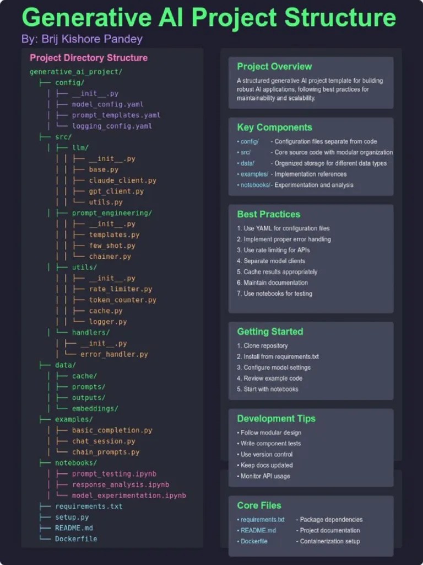Collapse the utils/ folder under src
The image size is (423, 565).
coord(84,267)
